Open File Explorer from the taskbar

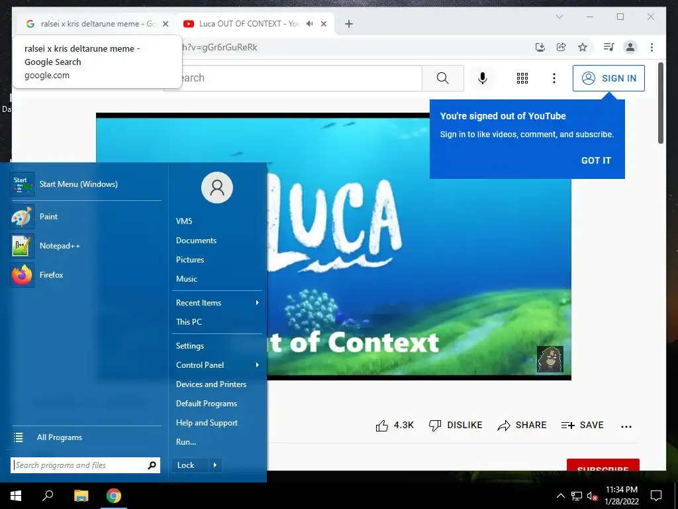[81, 496]
